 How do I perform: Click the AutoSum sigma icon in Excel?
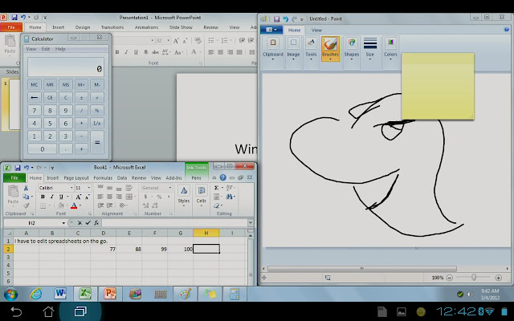click(216, 188)
